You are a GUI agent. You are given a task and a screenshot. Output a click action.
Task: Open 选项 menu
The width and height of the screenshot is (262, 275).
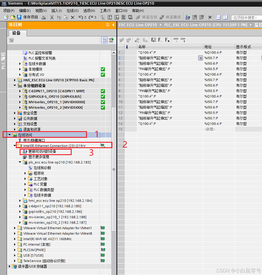tap(89, 11)
